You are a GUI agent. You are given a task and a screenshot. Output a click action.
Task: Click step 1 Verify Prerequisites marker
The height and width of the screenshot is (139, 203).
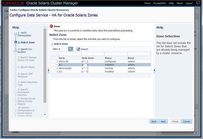click(16, 34)
